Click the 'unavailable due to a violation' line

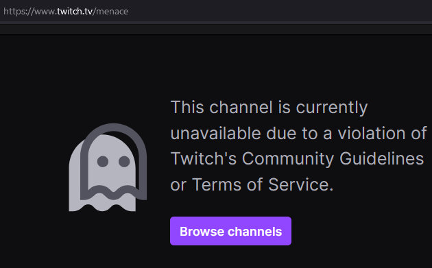tap(299, 134)
